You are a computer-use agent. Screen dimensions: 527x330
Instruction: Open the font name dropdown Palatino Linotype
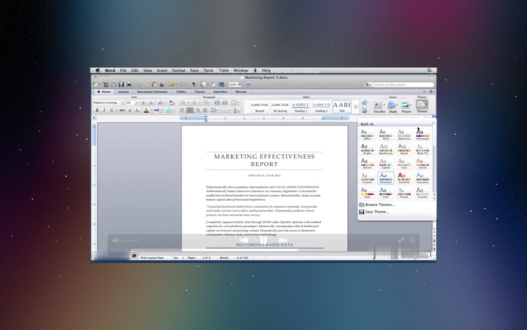pos(123,102)
